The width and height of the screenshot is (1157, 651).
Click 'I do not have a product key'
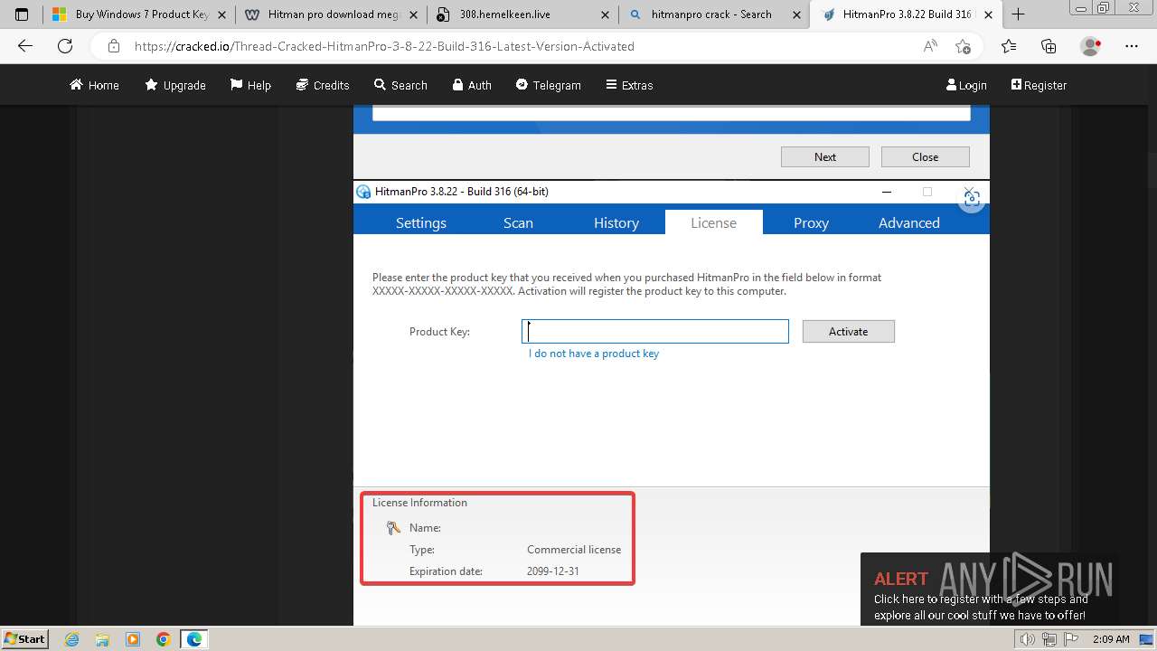(594, 354)
